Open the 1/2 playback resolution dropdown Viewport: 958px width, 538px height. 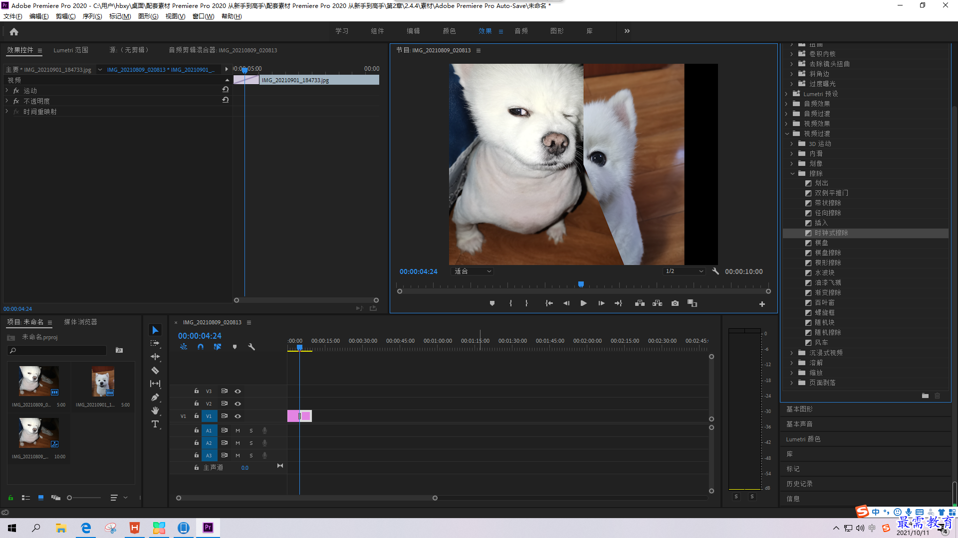pyautogui.click(x=684, y=271)
